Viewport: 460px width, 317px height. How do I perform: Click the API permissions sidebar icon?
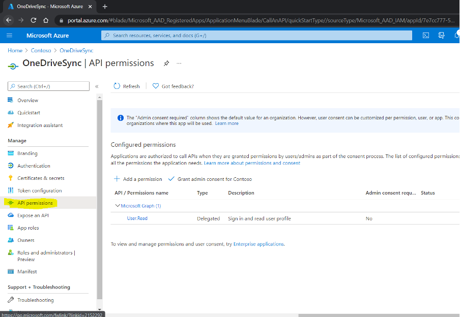(11, 203)
